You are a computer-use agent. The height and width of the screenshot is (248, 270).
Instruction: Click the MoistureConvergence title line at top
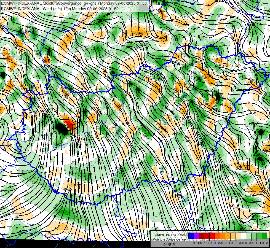tap(74, 3)
